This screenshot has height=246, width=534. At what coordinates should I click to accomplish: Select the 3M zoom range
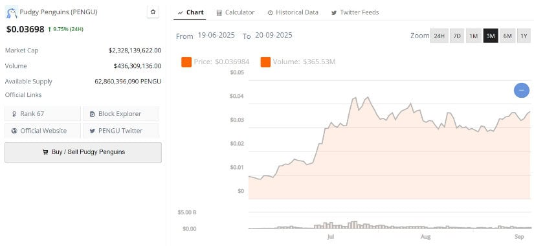[491, 36]
